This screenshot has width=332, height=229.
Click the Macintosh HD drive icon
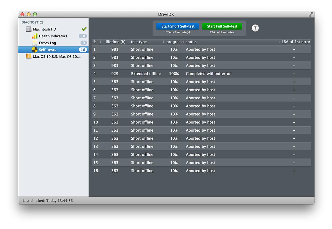tap(29, 29)
